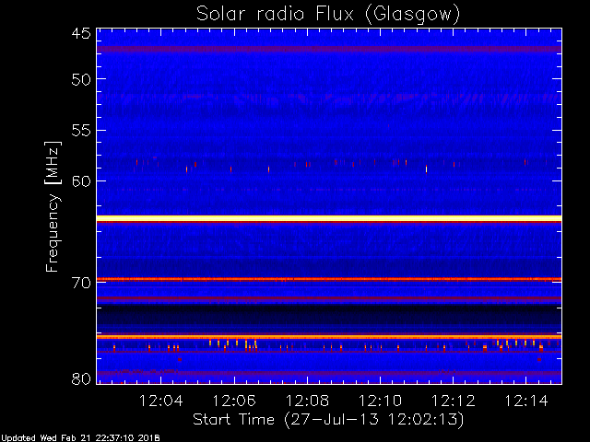Click the "Start Time (27-Jul-13 12:02:13)" axis label
Viewport: 590px width, 442px height.
328,420
